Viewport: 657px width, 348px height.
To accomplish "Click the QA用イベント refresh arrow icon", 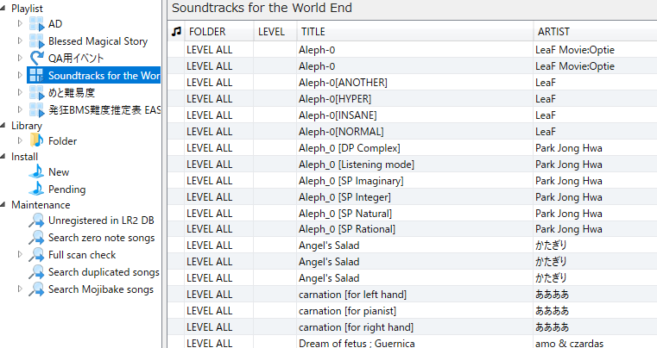I will coord(37,58).
